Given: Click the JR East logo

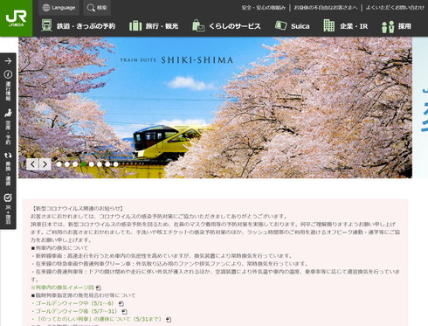Looking at the screenshot, I should point(16,18).
